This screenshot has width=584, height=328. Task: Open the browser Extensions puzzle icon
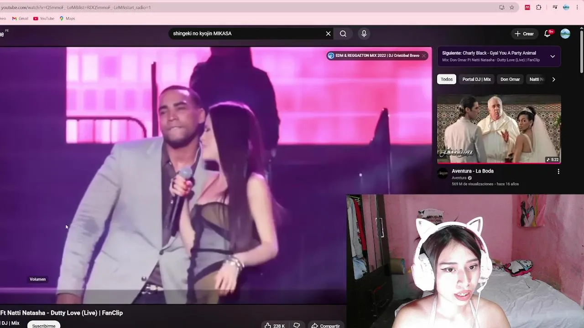[x=539, y=7]
